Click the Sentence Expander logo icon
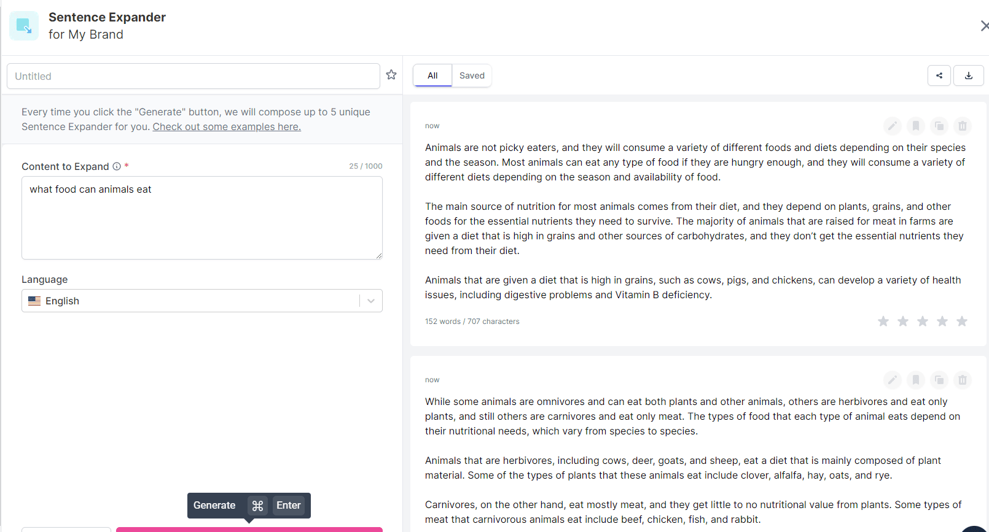The image size is (989, 532). (24, 26)
